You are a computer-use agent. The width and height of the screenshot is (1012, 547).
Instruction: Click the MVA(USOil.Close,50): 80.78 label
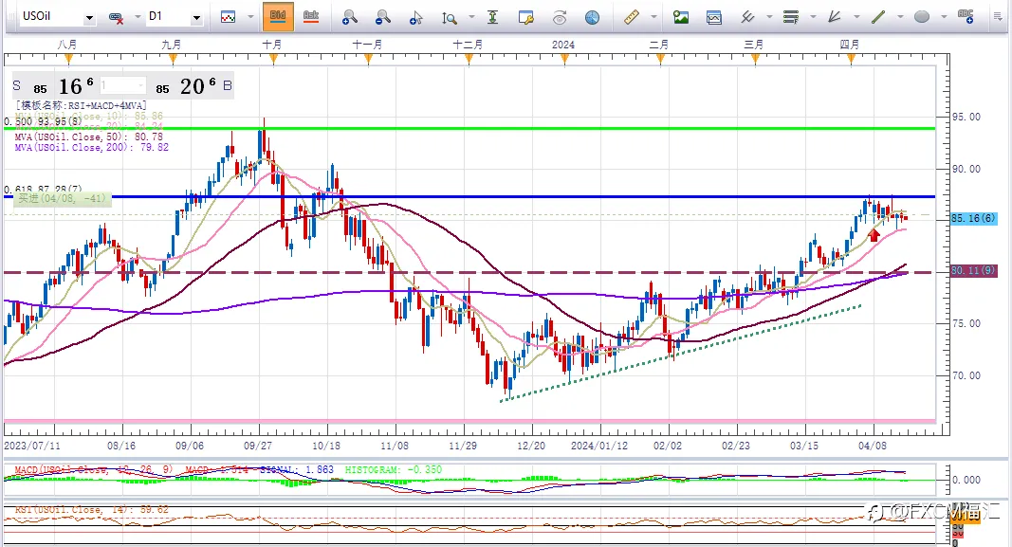click(x=88, y=137)
